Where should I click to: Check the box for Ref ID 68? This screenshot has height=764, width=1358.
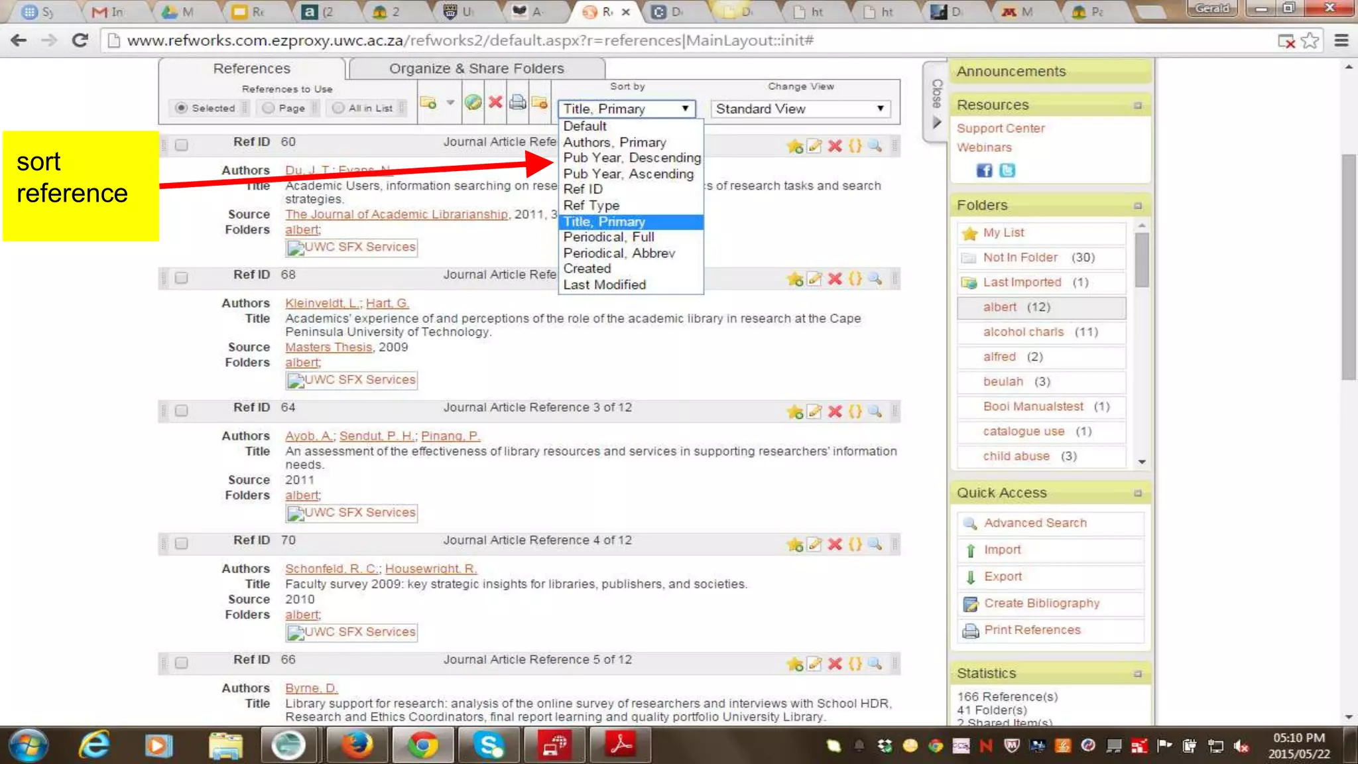[x=181, y=278]
